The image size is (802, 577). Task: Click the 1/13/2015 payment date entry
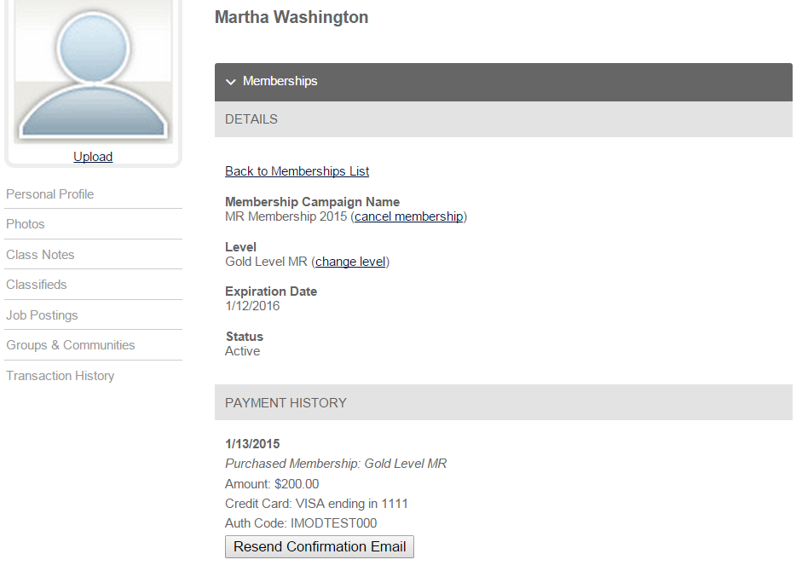pos(252,443)
